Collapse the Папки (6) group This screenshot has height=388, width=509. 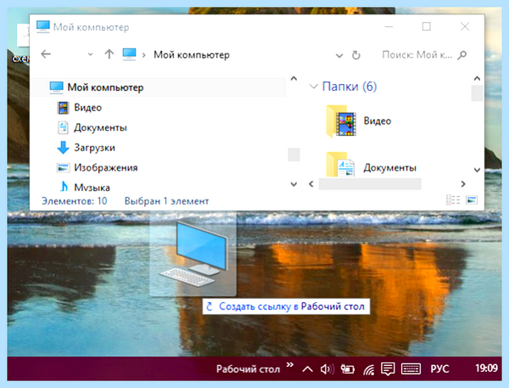[313, 87]
